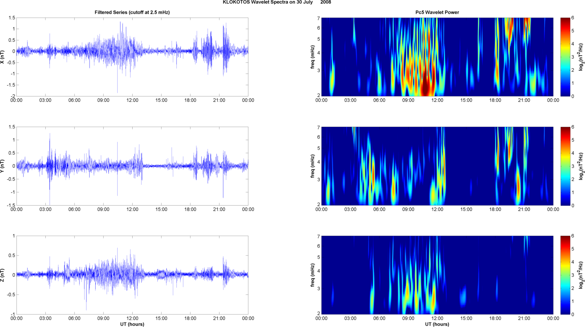
Task: Select the Z component wavelet power spectrogram
Action: pos(437,275)
